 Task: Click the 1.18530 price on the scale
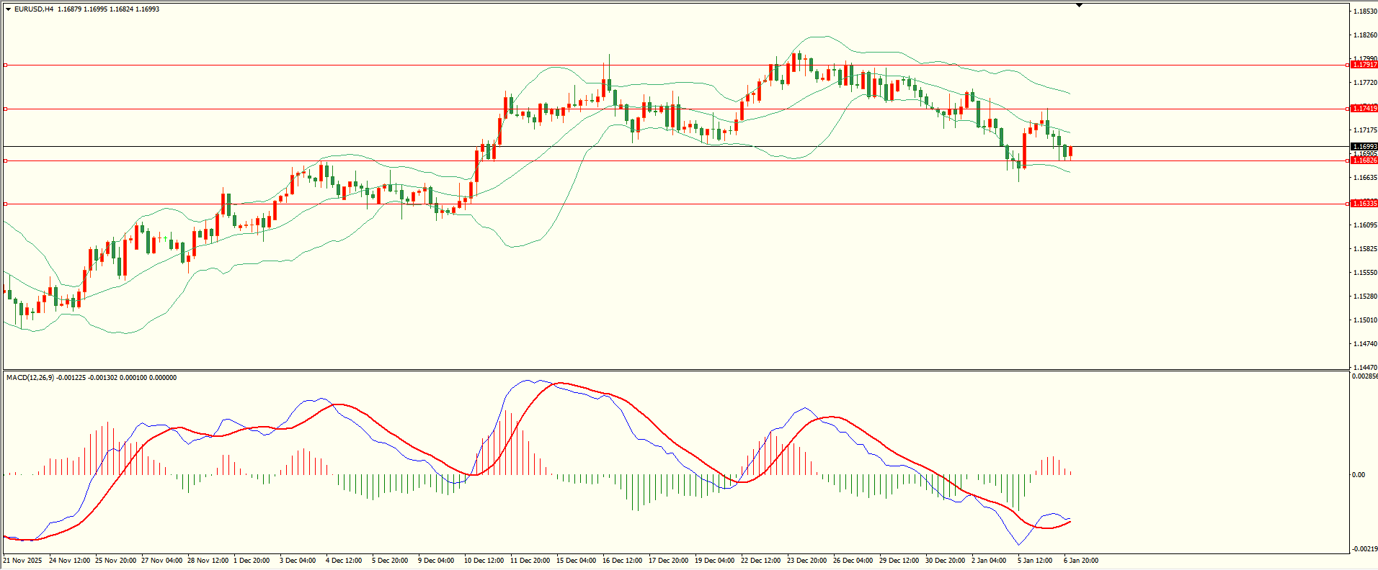pos(1364,12)
